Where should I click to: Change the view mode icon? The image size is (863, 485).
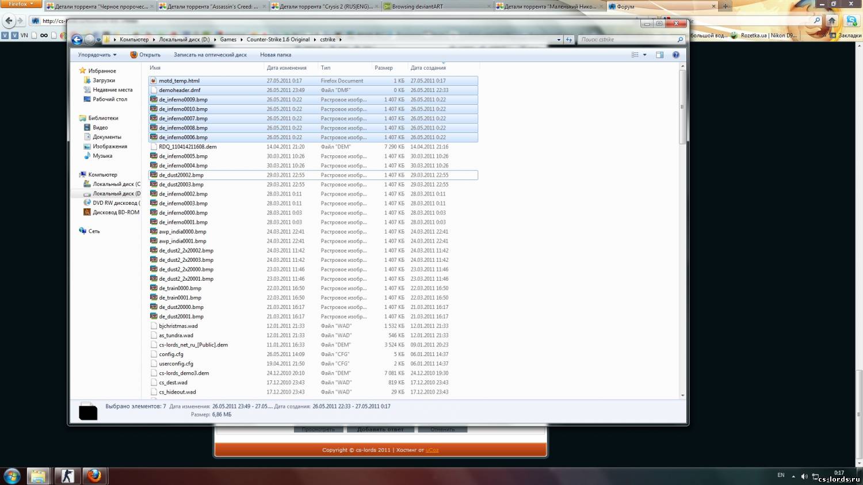click(x=635, y=55)
